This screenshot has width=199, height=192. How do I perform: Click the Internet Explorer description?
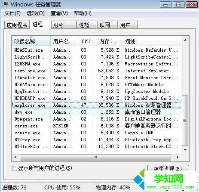(147, 71)
